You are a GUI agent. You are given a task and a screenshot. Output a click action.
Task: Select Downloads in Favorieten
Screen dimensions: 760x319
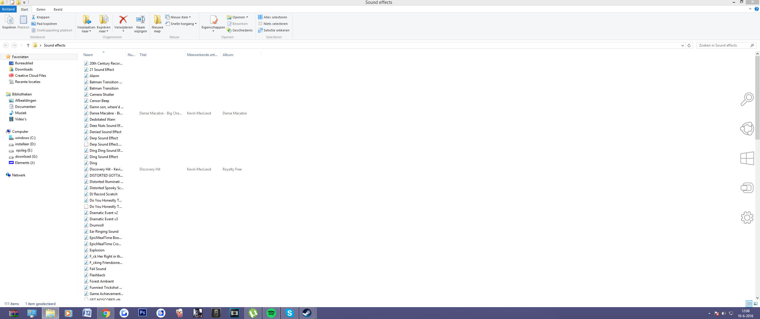click(x=24, y=69)
